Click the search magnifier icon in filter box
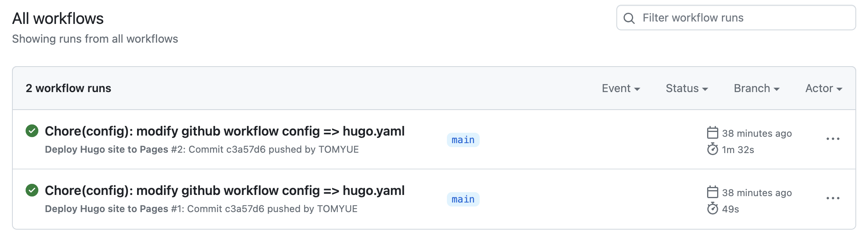Viewport: 861px width, 236px height. pyautogui.click(x=629, y=18)
